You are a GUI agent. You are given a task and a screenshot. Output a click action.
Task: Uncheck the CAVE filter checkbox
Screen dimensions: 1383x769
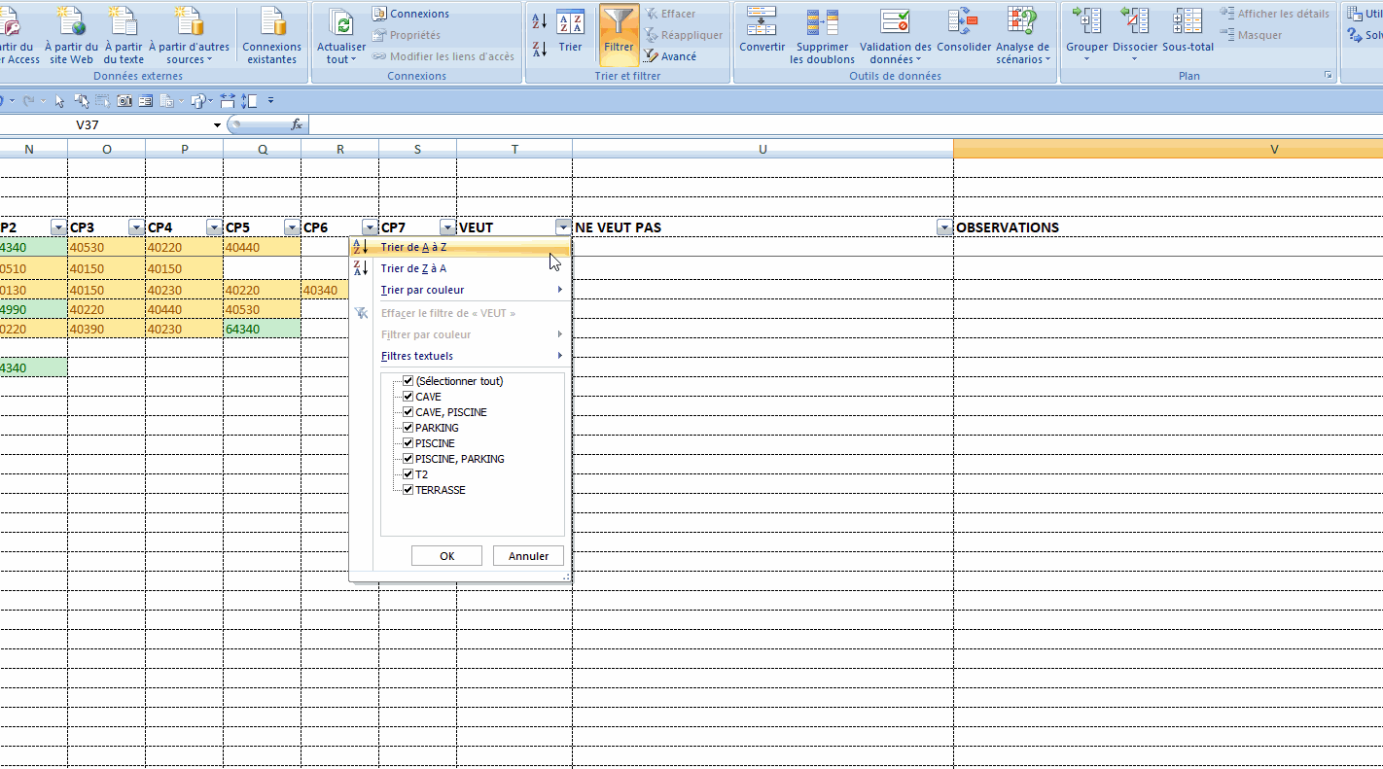(x=408, y=397)
